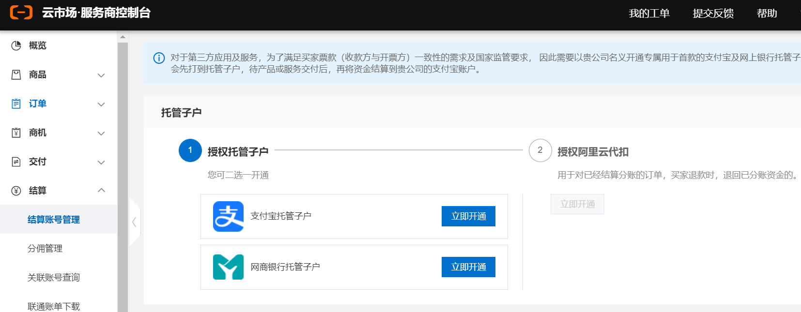
Task: Click the sidebar scrollbar up arrow
Action: click(123, 37)
